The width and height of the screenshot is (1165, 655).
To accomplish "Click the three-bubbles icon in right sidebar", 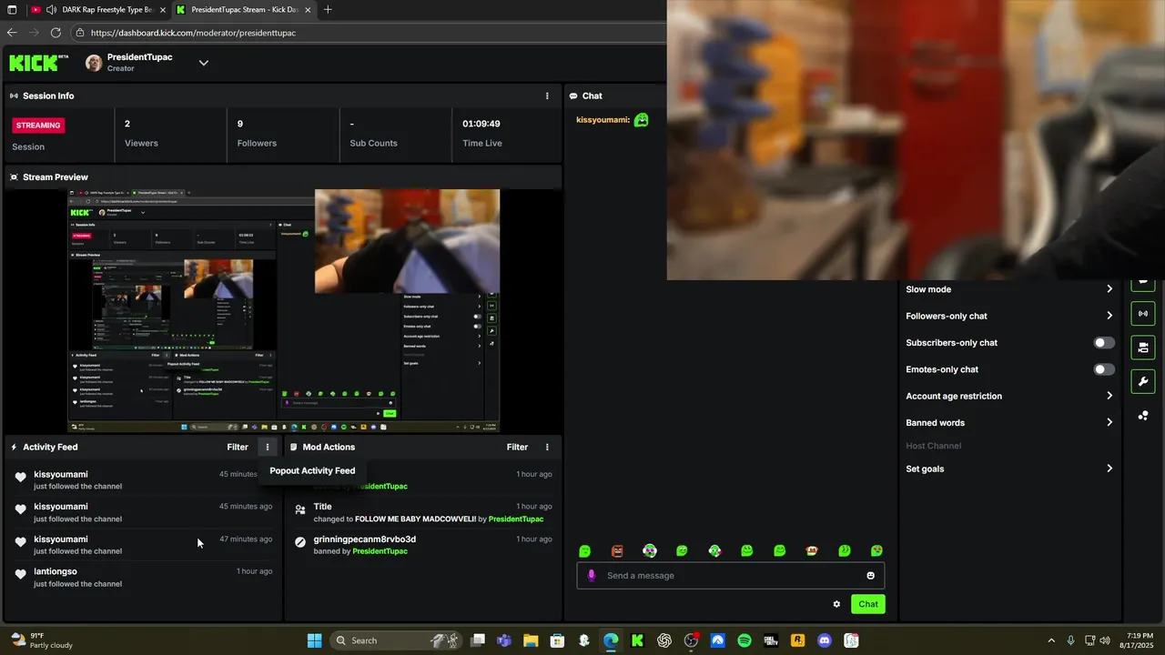I will [1143, 416].
